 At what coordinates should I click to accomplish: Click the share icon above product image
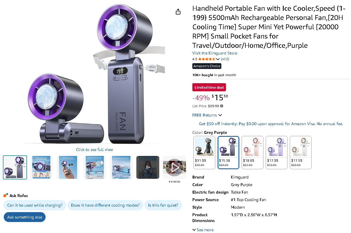[x=178, y=12]
